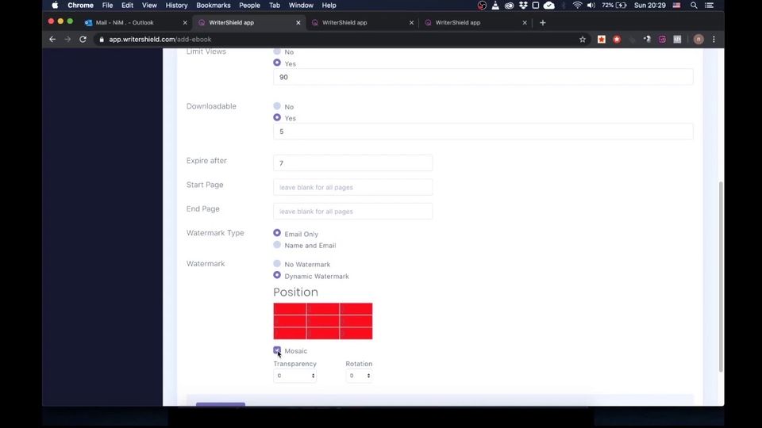Choose Email Only watermark type

[x=277, y=233]
